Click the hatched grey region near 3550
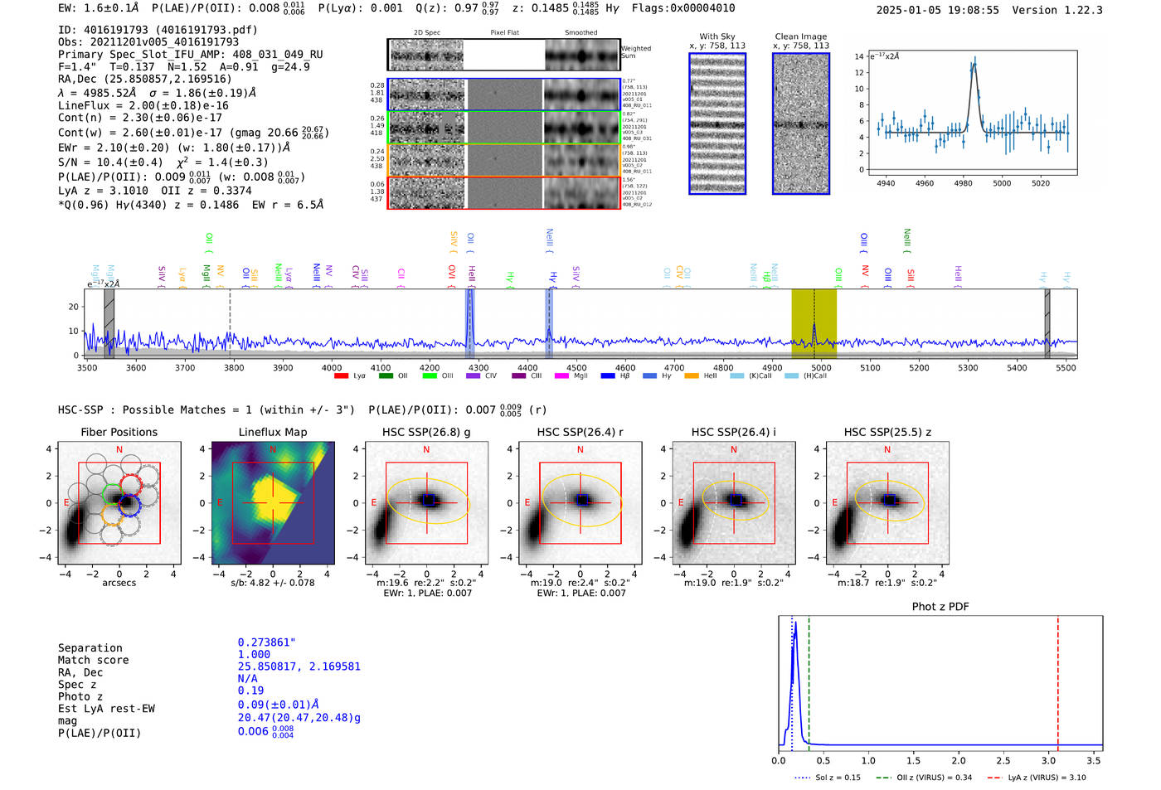 (x=109, y=323)
